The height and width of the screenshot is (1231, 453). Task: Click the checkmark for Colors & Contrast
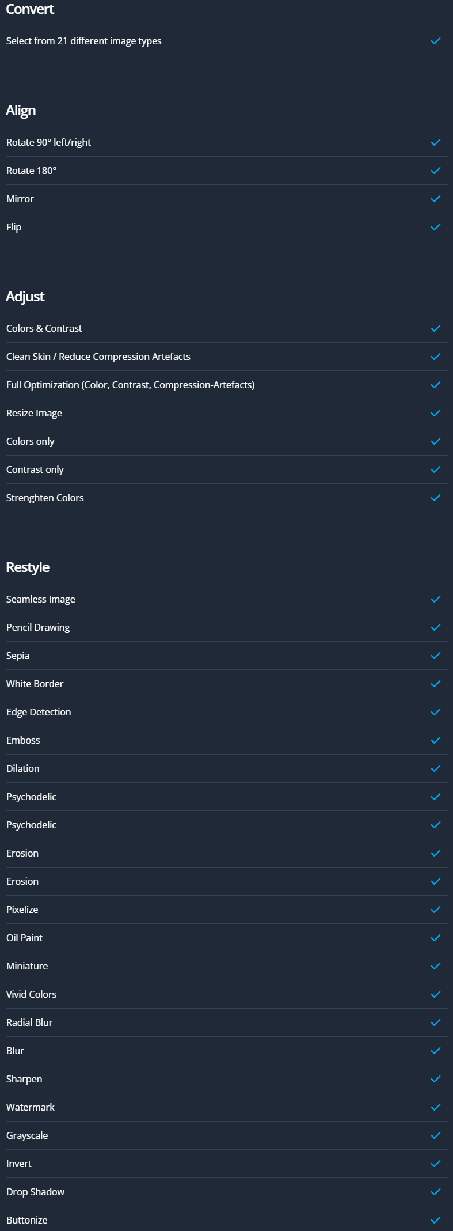pyautogui.click(x=436, y=328)
